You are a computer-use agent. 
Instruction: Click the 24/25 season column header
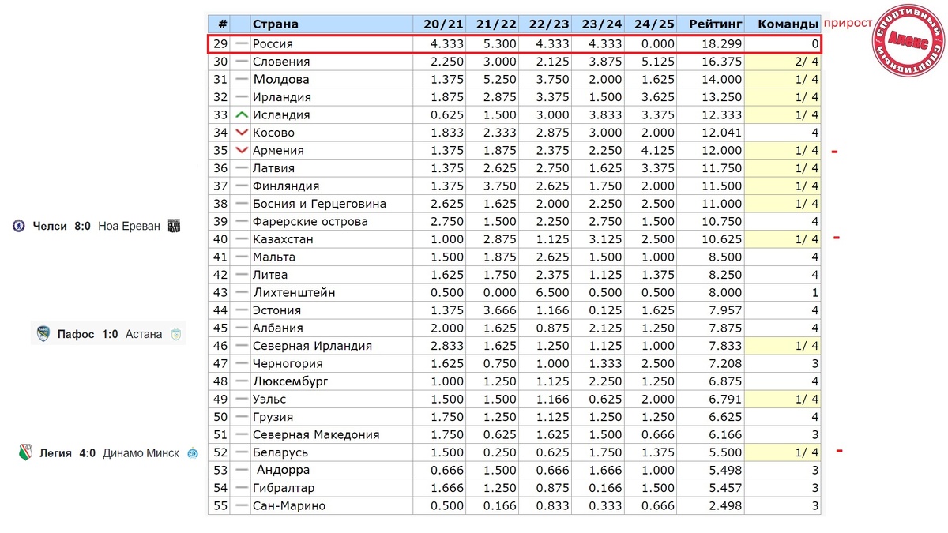[x=650, y=24]
